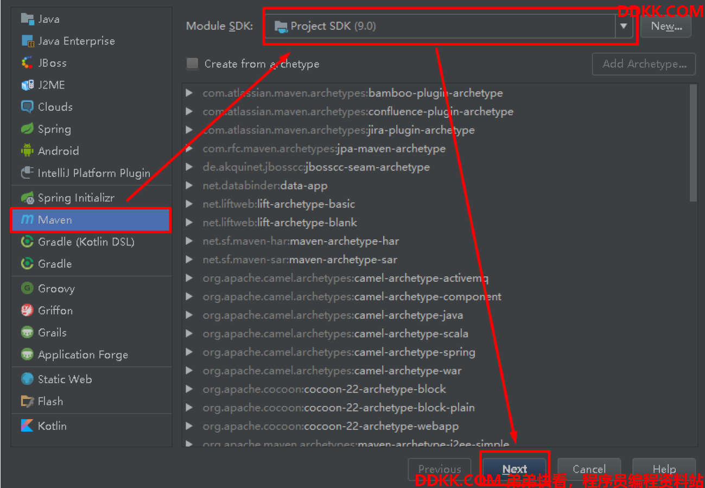
Task: Select the Gradle (Kotlin DSL) icon
Action: pyautogui.click(x=27, y=242)
